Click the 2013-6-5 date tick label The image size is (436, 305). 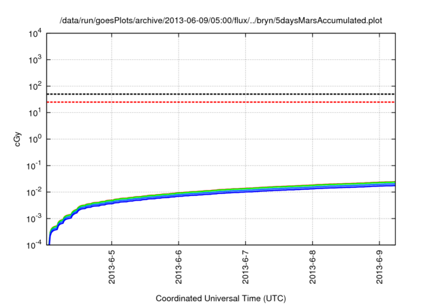pos(112,267)
